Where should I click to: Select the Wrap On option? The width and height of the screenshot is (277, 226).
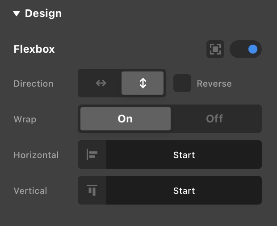(x=125, y=119)
